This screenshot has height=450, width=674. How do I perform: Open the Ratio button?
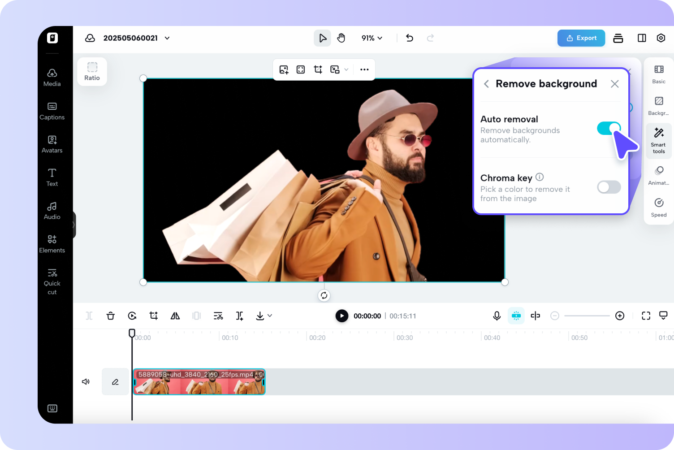[x=92, y=72]
